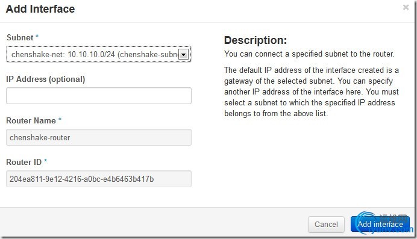Click the Subnet field label

(x=20, y=37)
